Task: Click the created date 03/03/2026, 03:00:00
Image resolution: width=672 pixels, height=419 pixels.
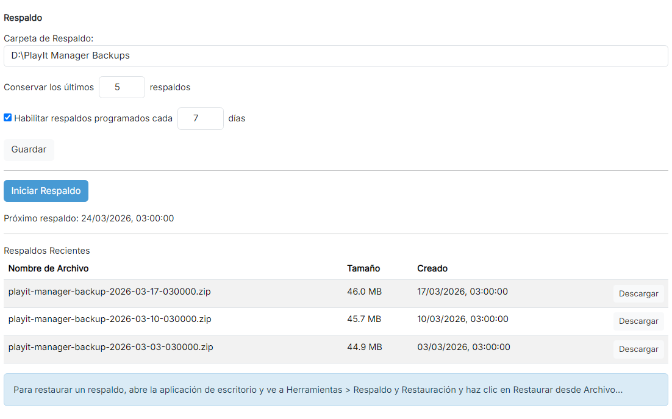Action: point(463,348)
